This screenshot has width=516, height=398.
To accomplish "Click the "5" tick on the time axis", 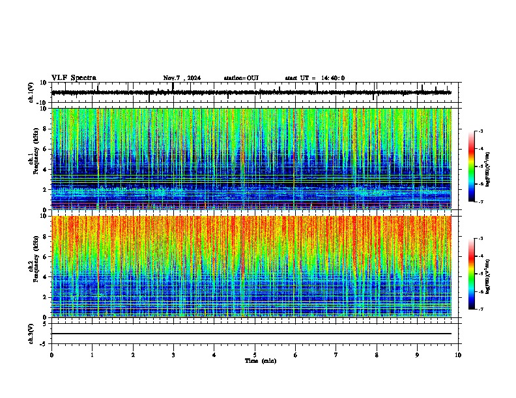I will click(255, 355).
